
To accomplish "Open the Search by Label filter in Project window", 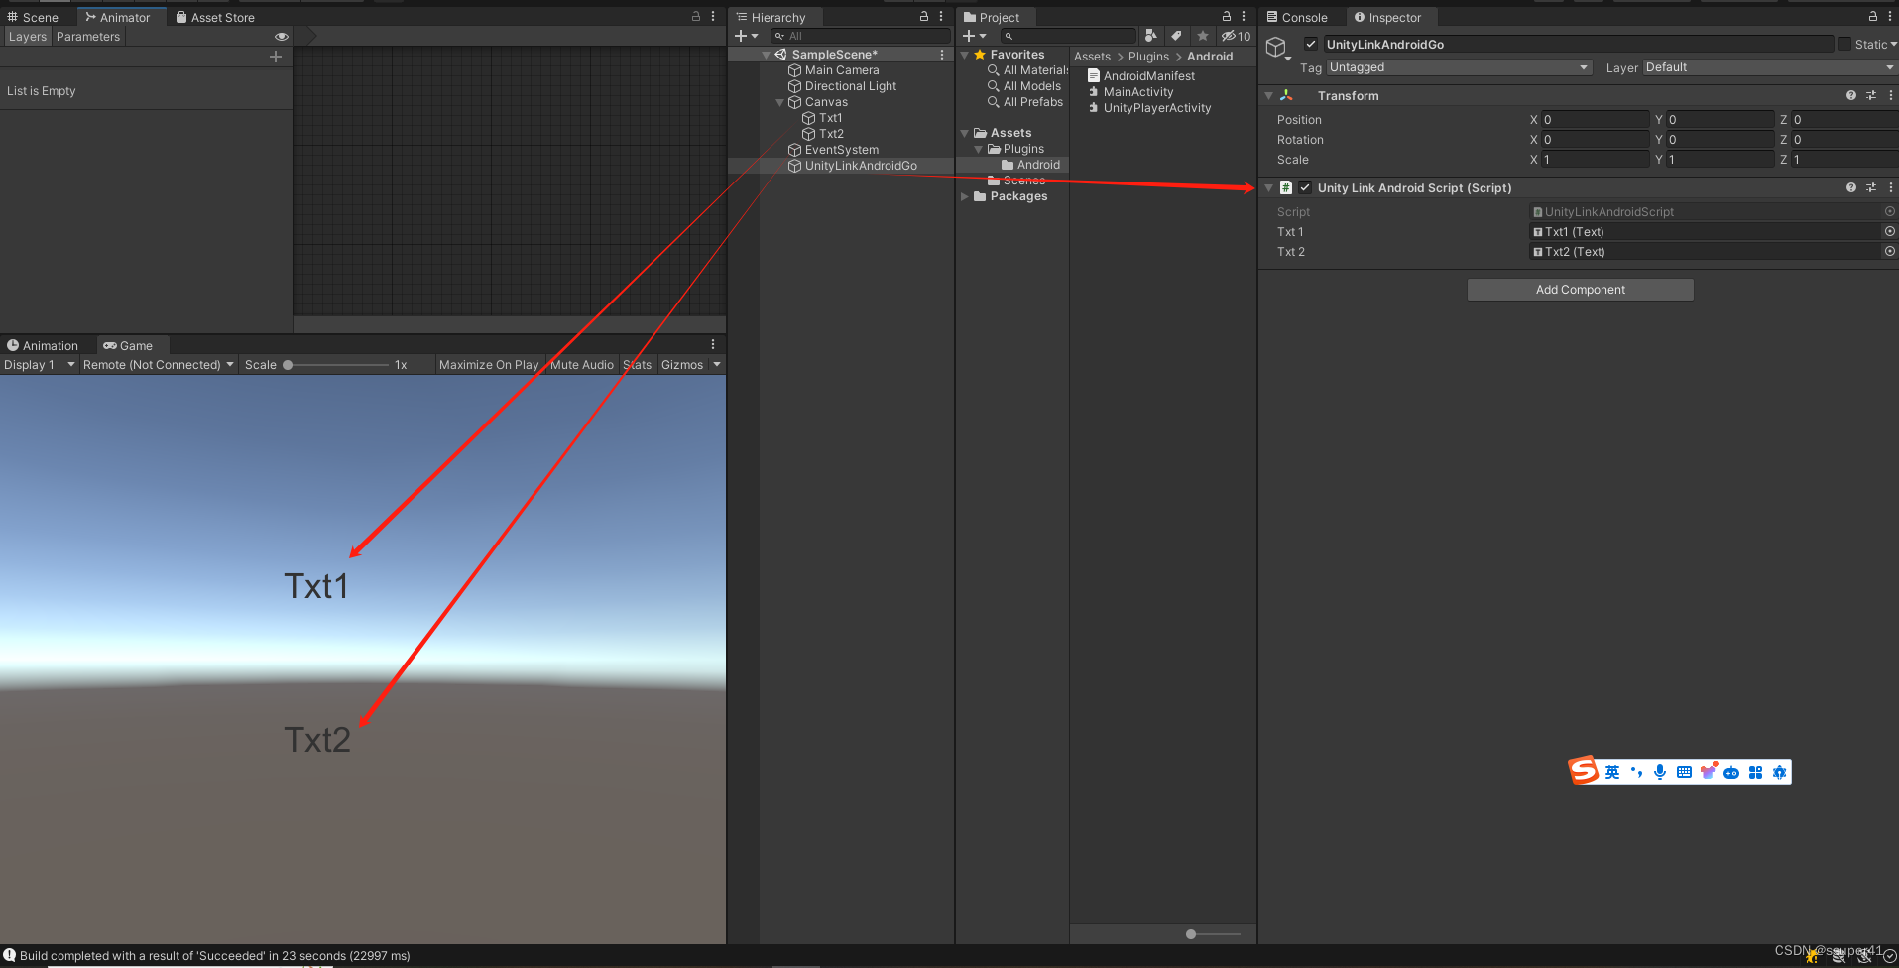I will click(1176, 35).
